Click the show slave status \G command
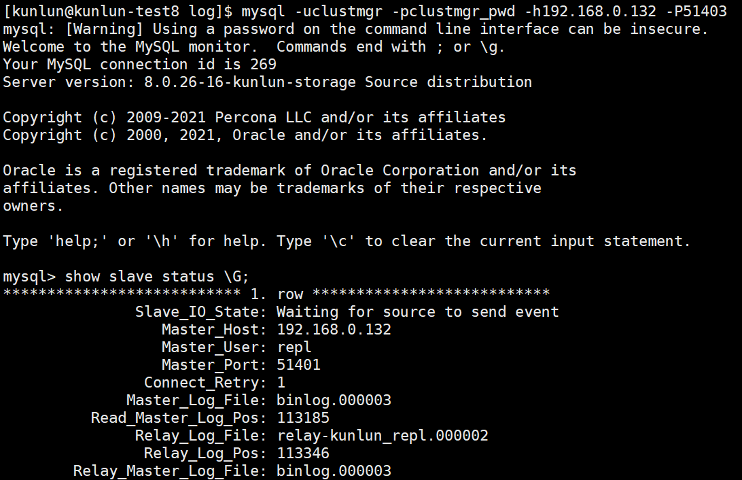742x480 pixels. [157, 277]
